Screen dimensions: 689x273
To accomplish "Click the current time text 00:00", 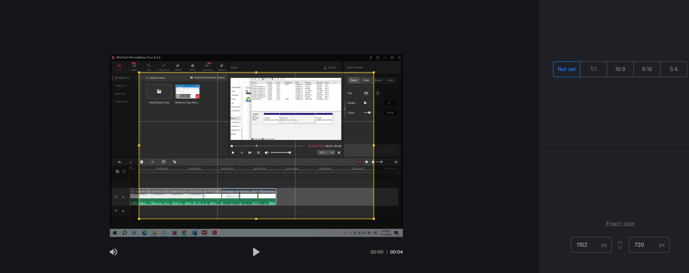I will (377, 252).
